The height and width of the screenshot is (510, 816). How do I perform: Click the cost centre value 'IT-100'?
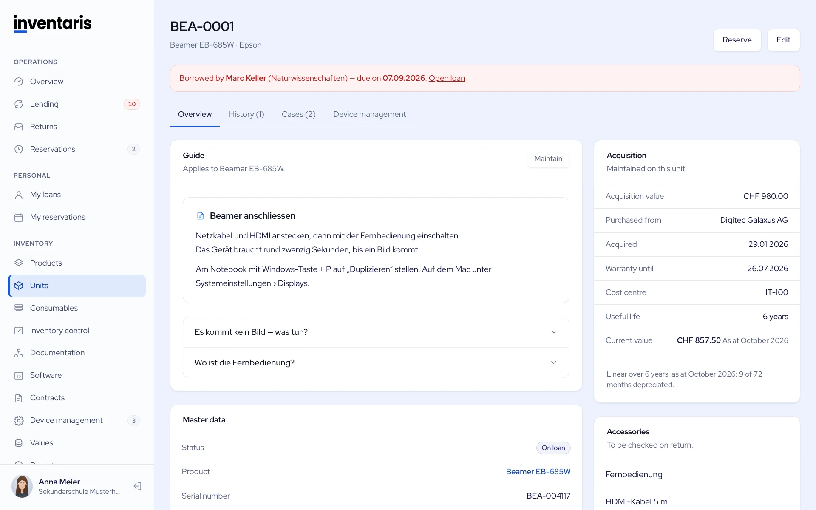pyautogui.click(x=776, y=292)
